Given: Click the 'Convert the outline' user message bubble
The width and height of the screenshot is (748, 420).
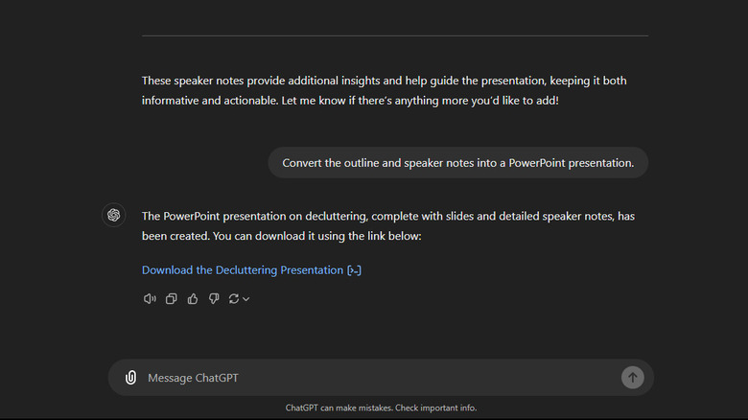Looking at the screenshot, I should click(x=457, y=163).
